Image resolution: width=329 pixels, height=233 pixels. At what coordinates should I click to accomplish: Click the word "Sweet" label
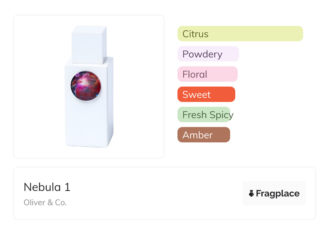pos(196,95)
